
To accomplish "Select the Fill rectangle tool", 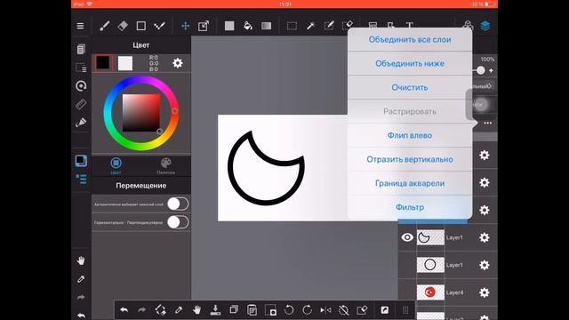I will [x=229, y=26].
